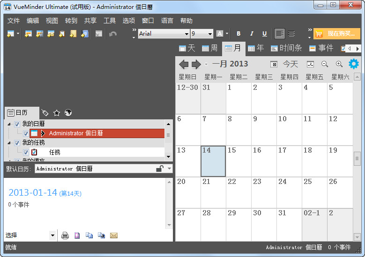Open the 帮助 menu
Viewport: 365px width, 257px height.
pyautogui.click(x=186, y=21)
